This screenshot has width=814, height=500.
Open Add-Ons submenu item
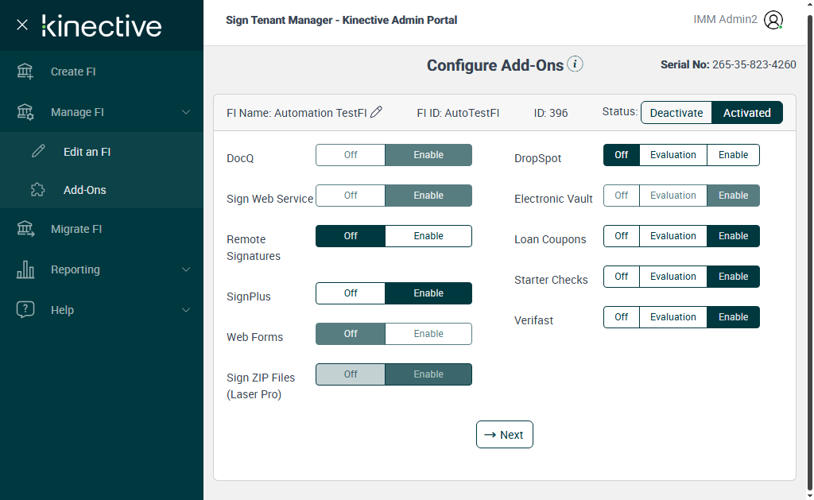102,190
